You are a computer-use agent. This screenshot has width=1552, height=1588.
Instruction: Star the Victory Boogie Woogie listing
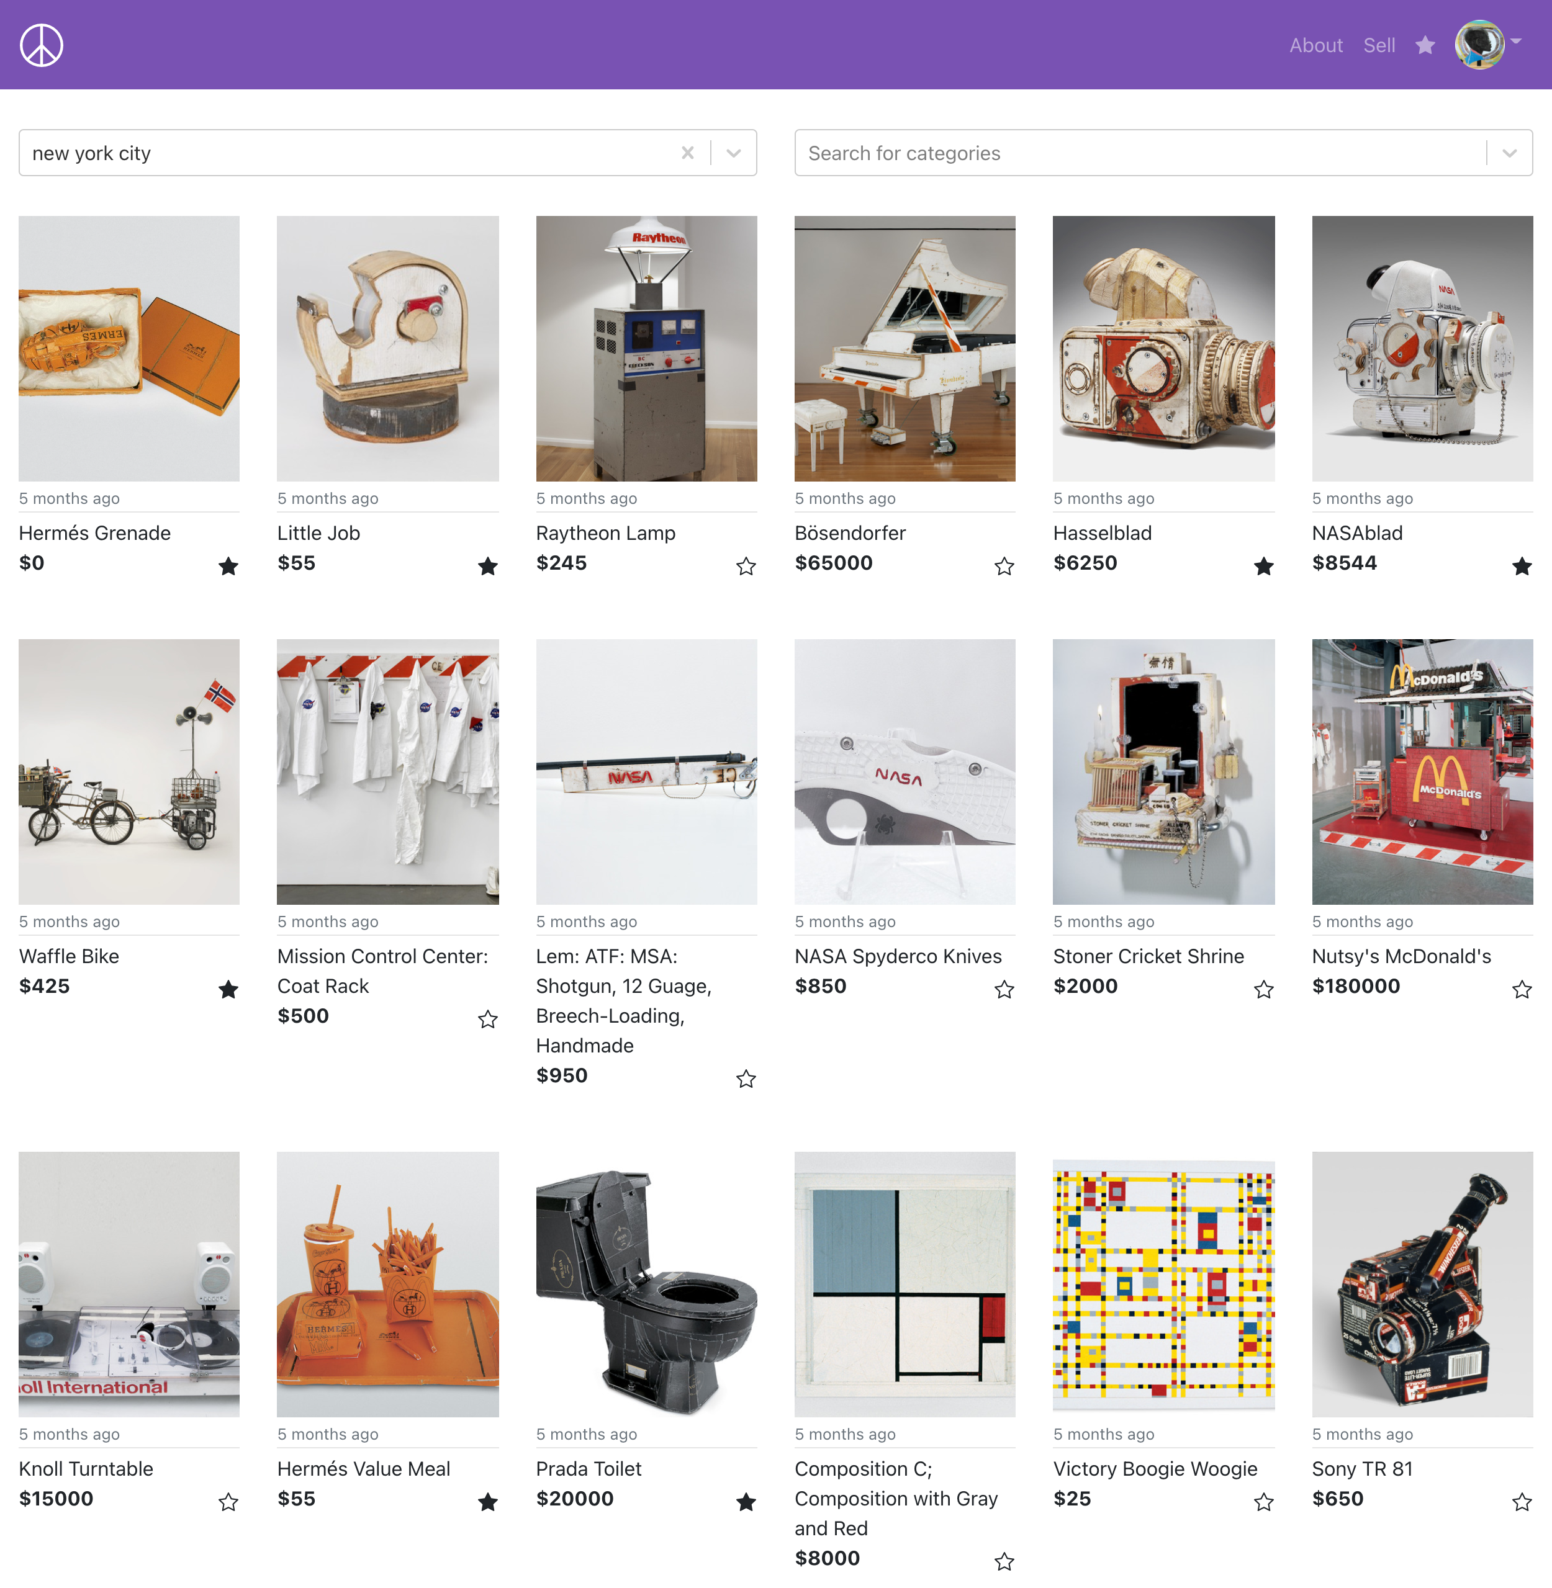point(1263,1501)
